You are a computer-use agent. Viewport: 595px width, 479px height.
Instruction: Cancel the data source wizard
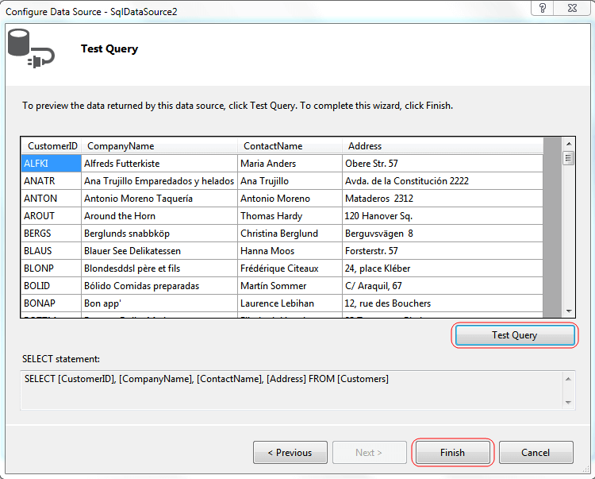pyautogui.click(x=535, y=453)
